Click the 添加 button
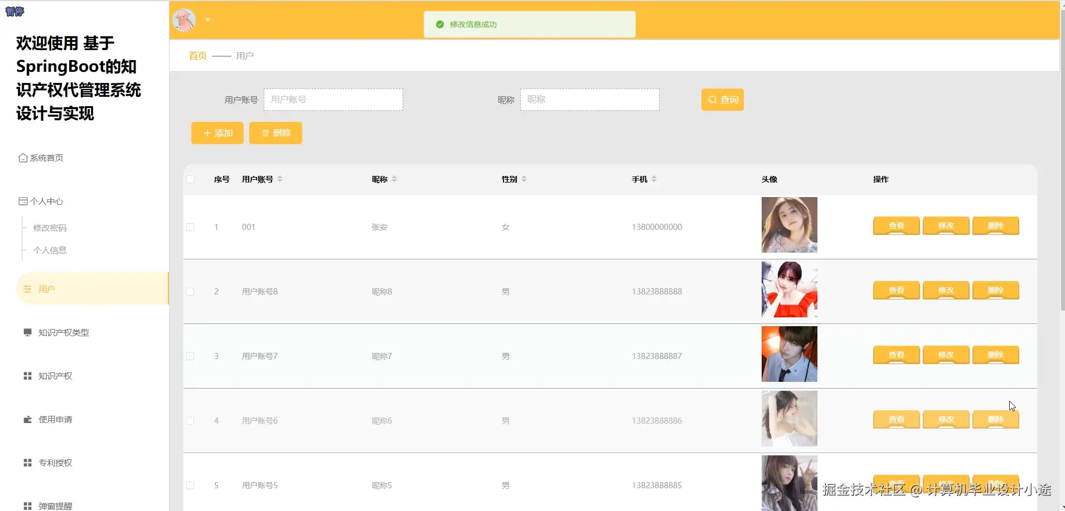1065x511 pixels. tap(217, 133)
